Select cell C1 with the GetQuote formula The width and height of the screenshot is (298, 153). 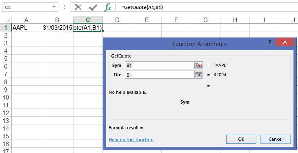pyautogui.click(x=88, y=28)
